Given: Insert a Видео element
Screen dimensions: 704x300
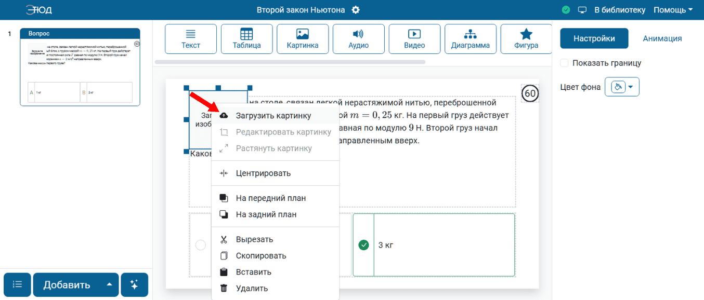Looking at the screenshot, I should [x=414, y=39].
